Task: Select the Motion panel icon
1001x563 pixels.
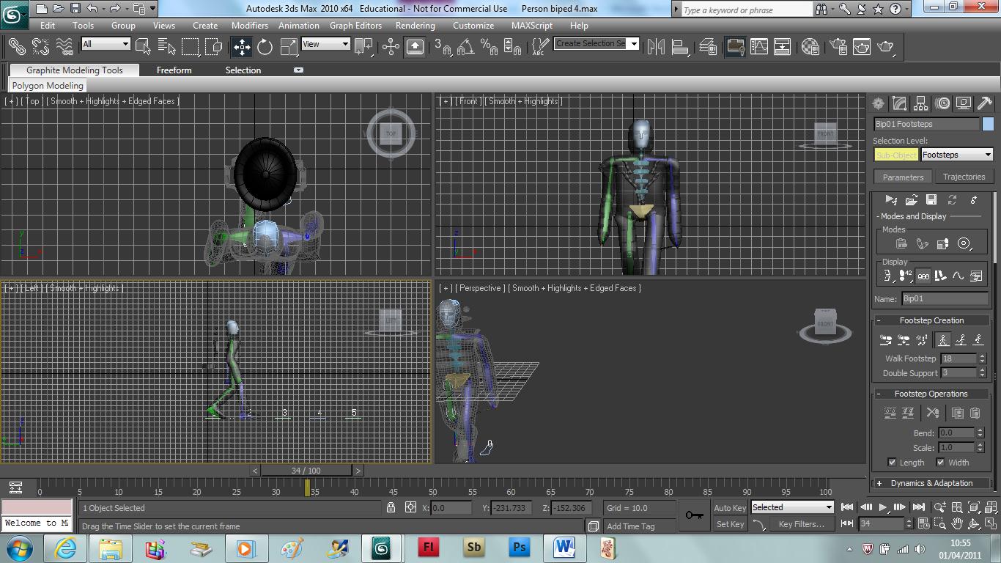Action: (942, 103)
